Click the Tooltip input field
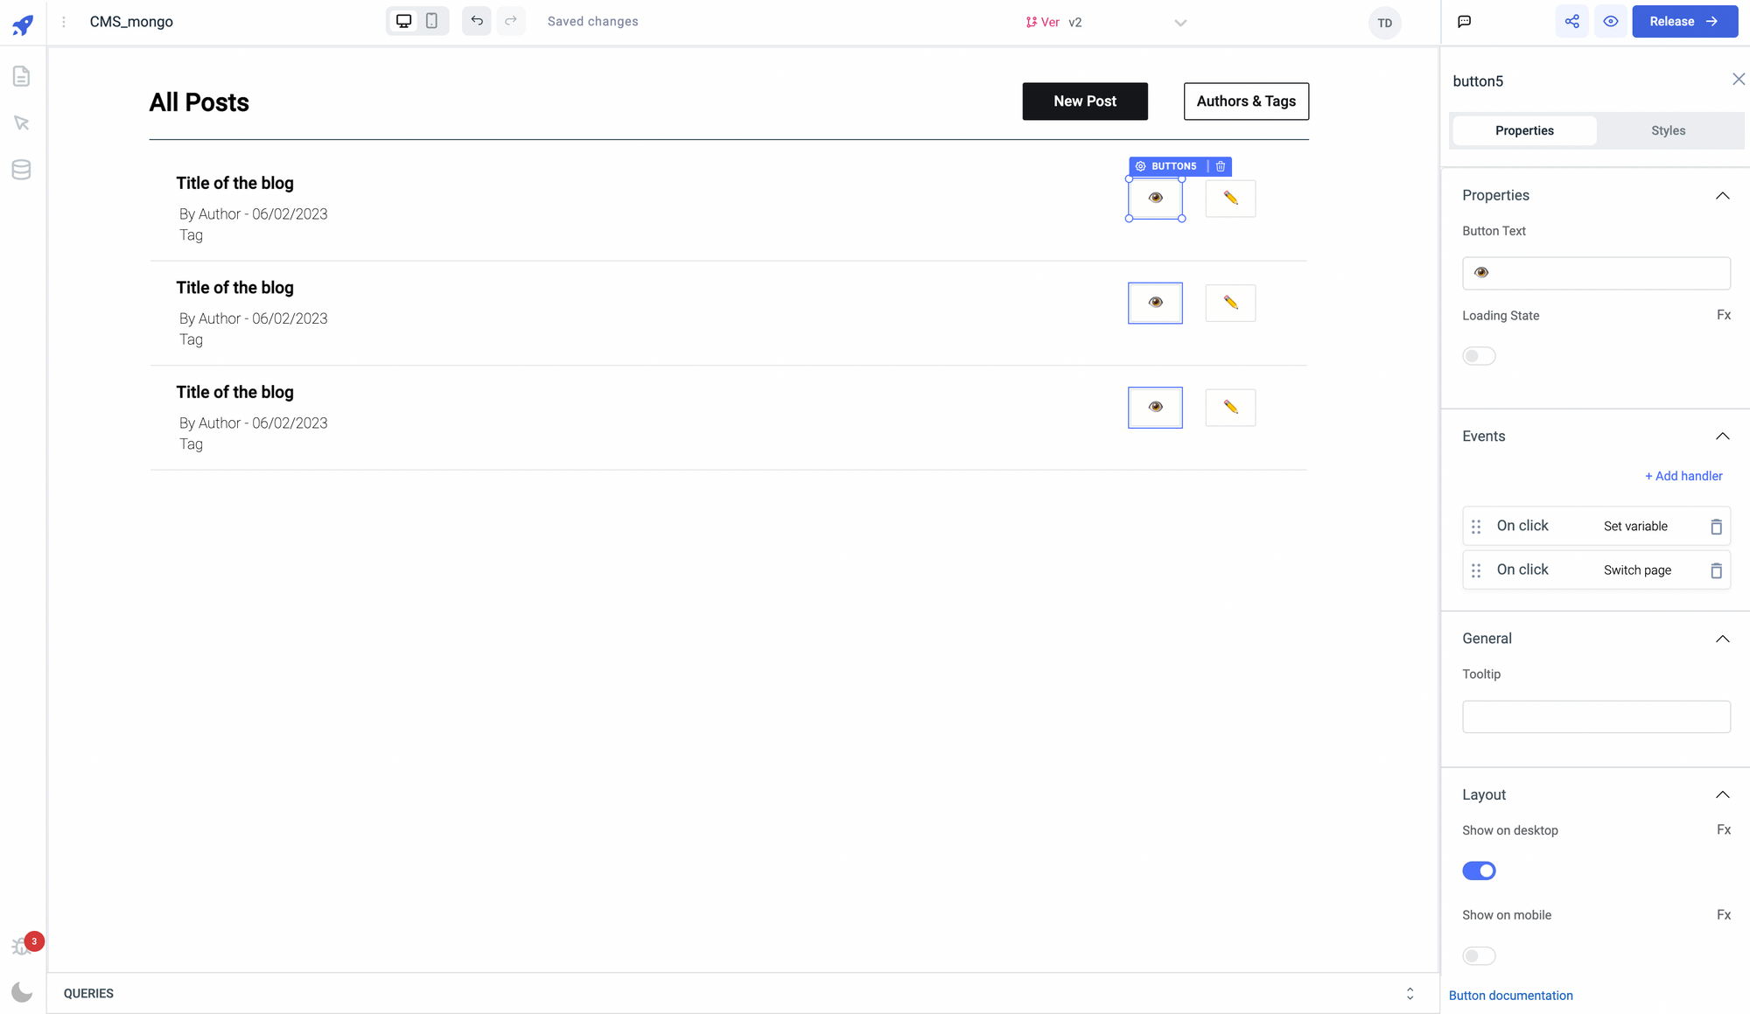The image size is (1750, 1014). [x=1596, y=717]
